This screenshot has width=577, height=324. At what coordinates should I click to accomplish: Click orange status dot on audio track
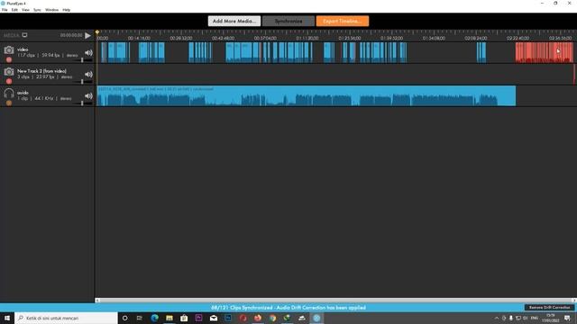[9, 103]
